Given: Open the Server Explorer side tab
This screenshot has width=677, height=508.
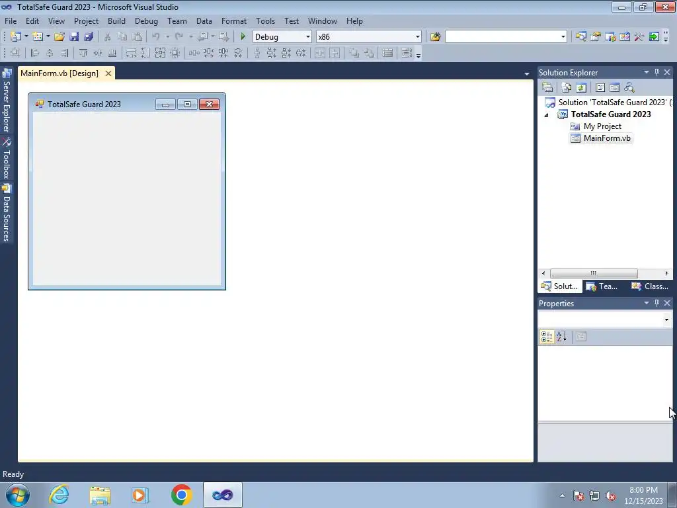Looking at the screenshot, I should coord(7,101).
